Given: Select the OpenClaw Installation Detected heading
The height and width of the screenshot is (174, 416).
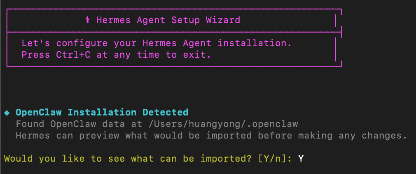Looking at the screenshot, I should (x=102, y=112).
